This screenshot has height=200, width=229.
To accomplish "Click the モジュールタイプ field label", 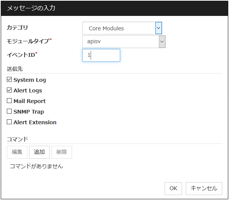I will coord(29,41).
